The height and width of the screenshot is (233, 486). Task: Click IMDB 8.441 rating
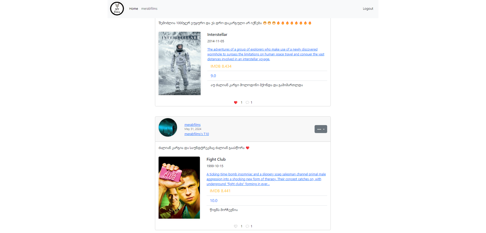pos(220,191)
